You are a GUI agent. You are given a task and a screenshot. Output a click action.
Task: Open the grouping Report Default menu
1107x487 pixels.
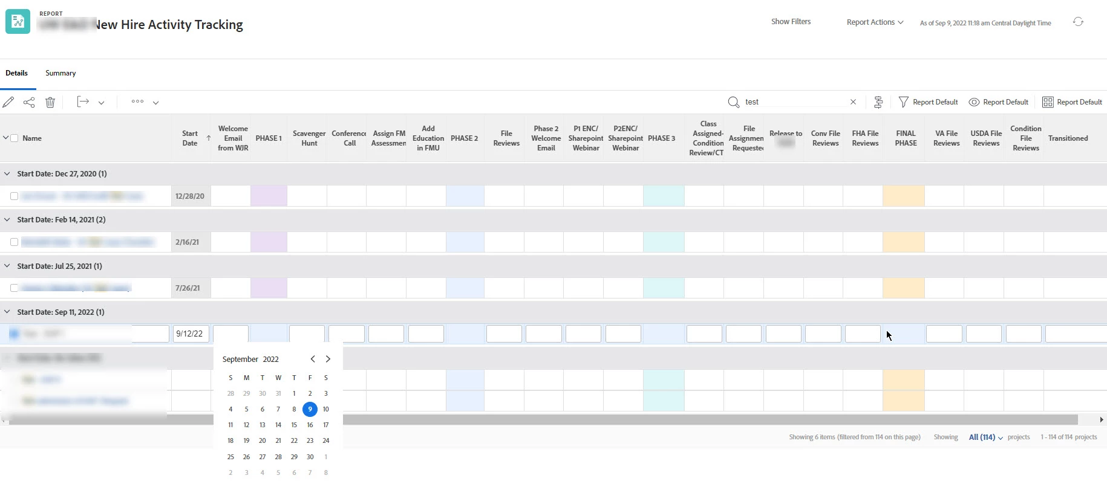click(1072, 102)
